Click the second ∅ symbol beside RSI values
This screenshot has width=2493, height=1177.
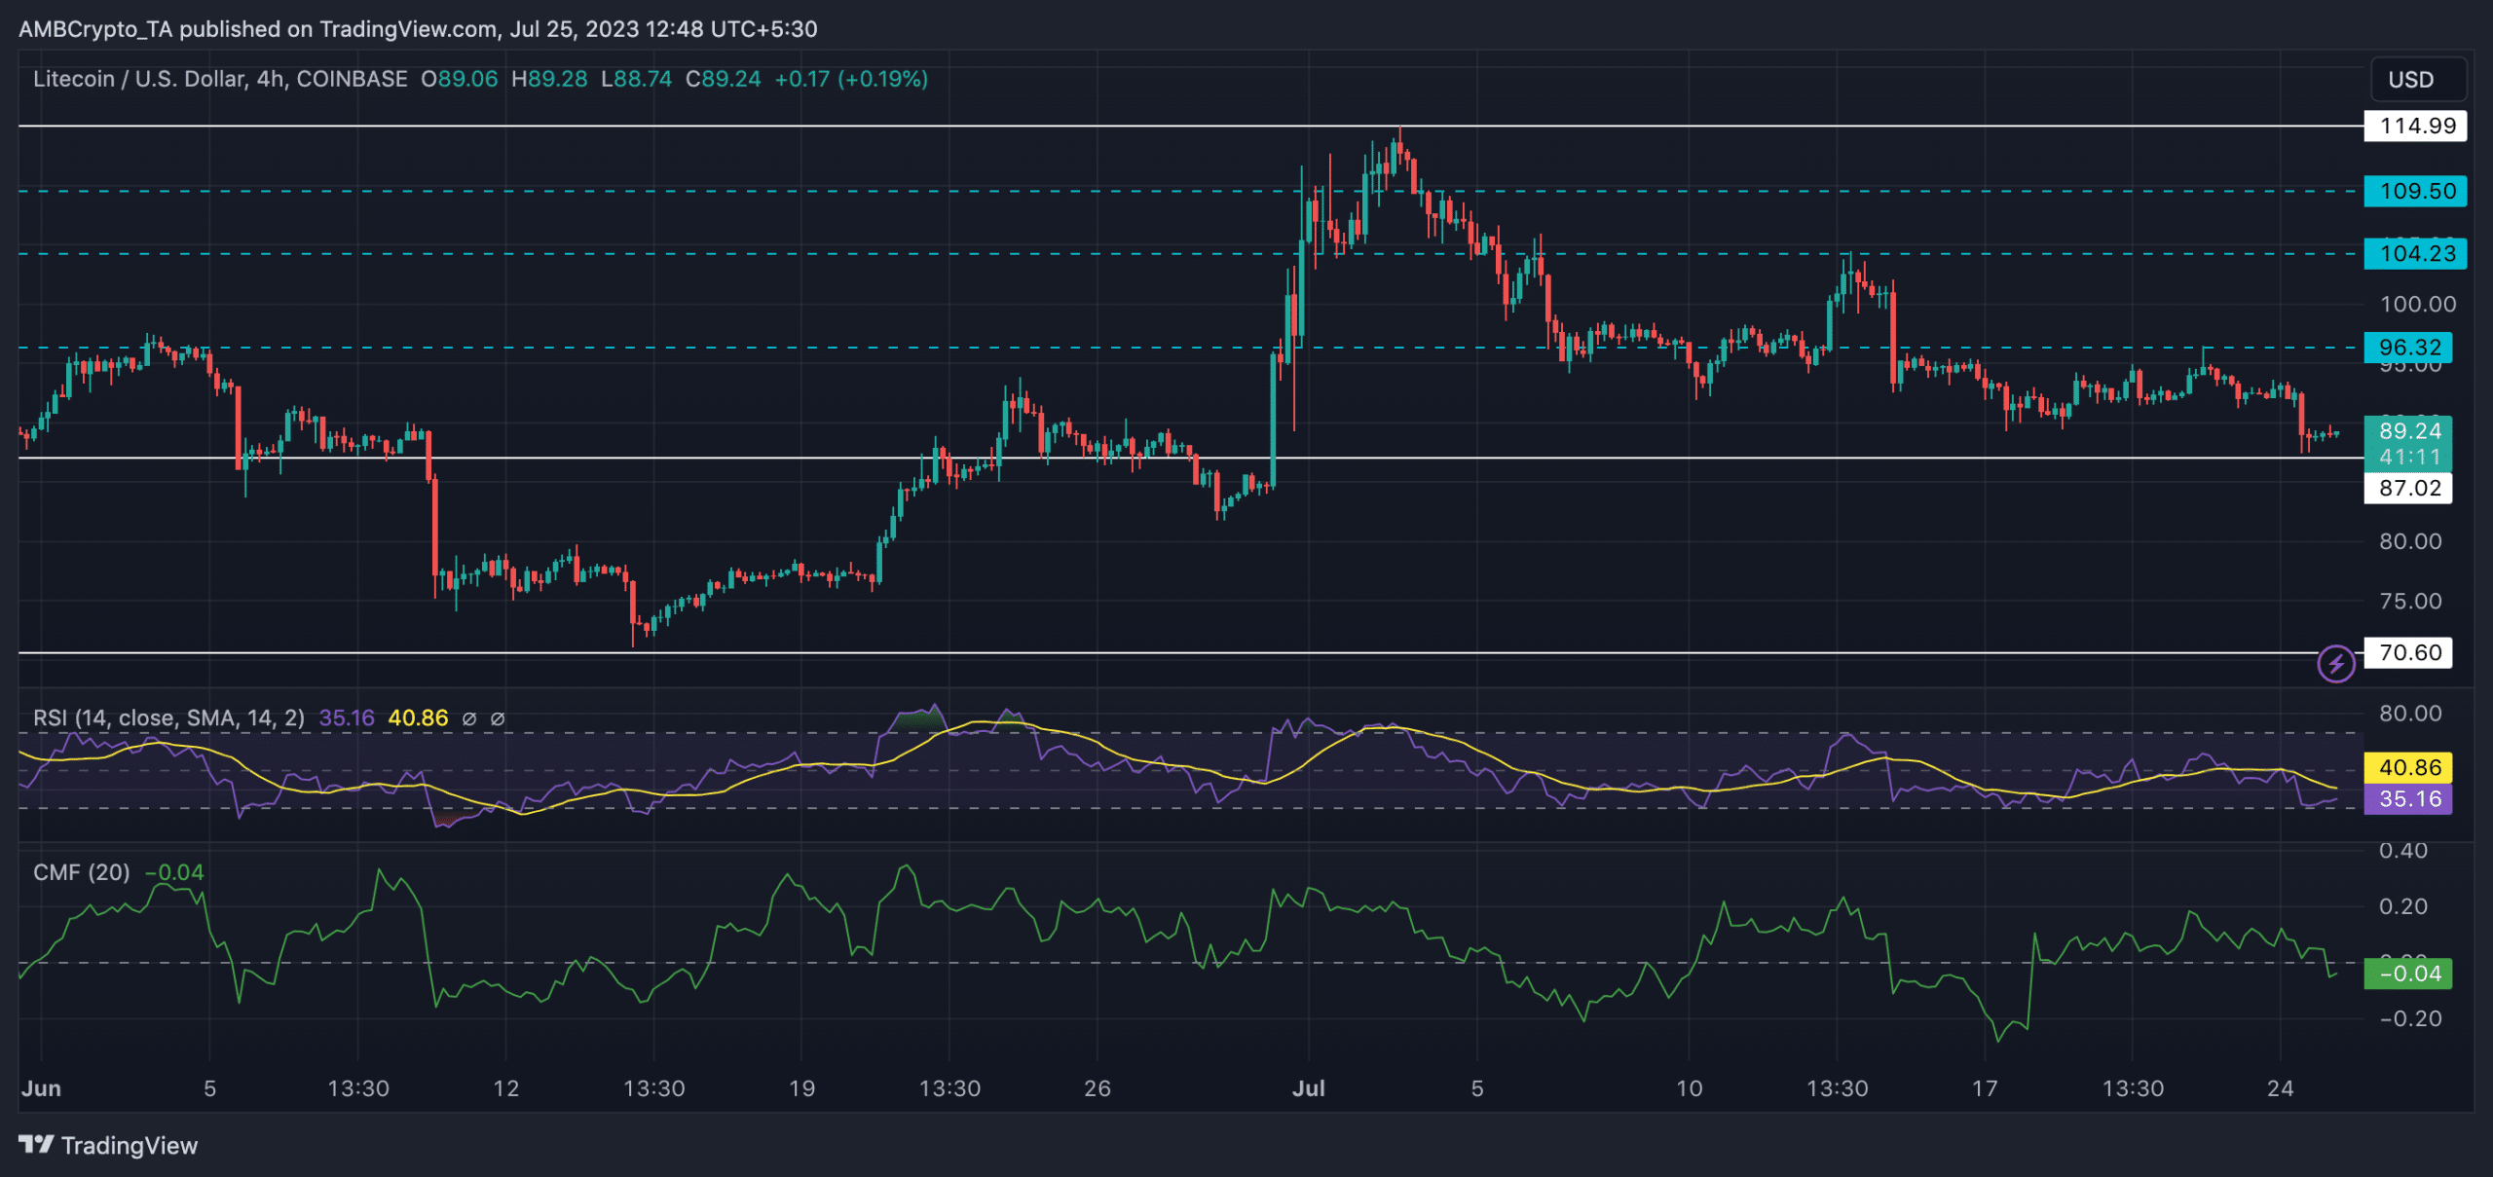click(498, 718)
